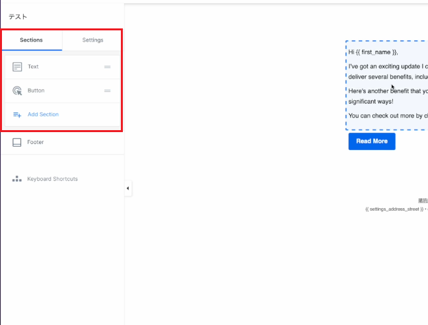Click the Text section icon
Screen dimensions: 428x325
17,67
